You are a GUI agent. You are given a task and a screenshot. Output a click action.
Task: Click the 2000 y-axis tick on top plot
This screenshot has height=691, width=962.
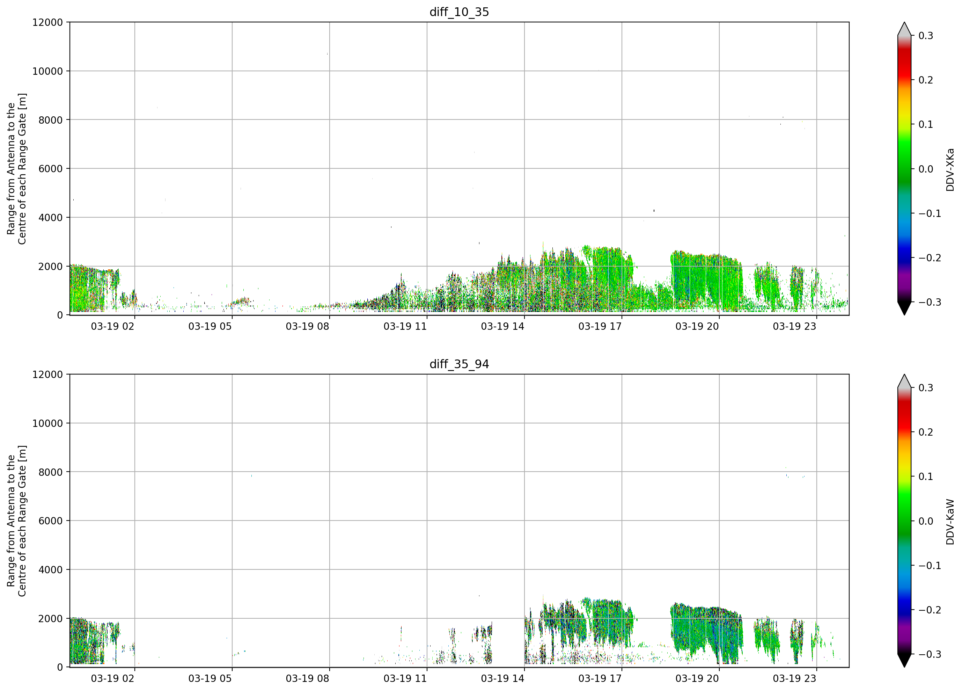pos(51,267)
